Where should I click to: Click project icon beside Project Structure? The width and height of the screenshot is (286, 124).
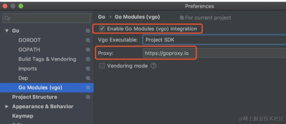coord(88,97)
